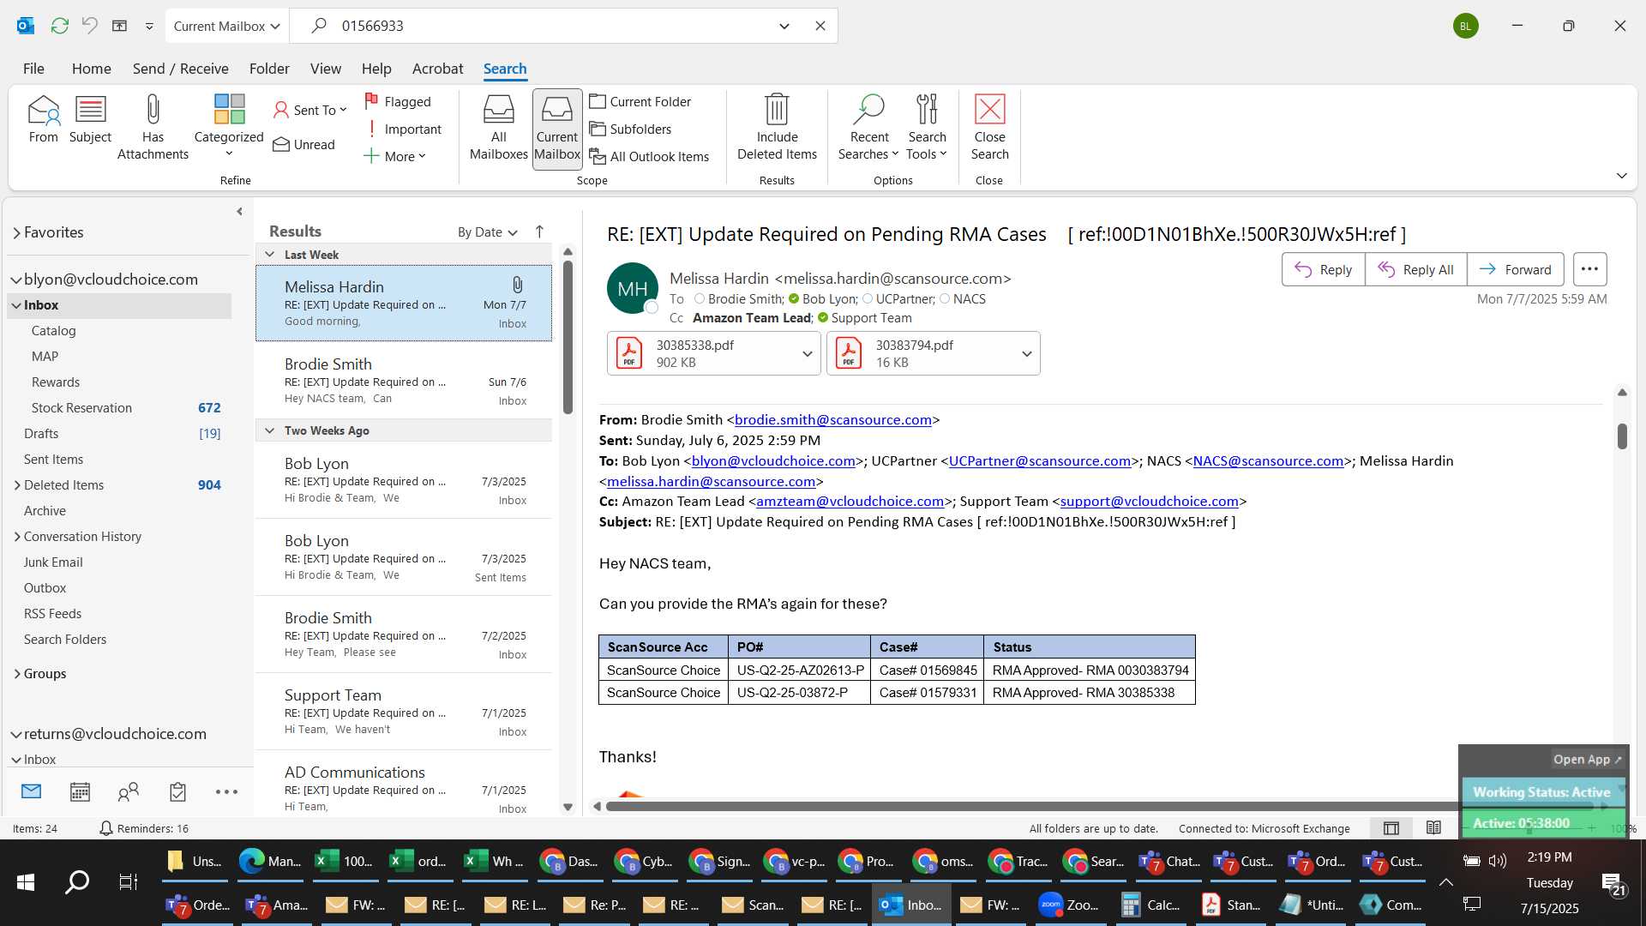
Task: Filter results marked Important
Action: click(x=403, y=129)
